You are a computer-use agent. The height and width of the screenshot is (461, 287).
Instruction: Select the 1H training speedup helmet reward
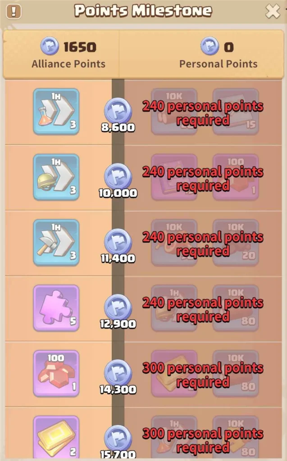[x=56, y=177]
